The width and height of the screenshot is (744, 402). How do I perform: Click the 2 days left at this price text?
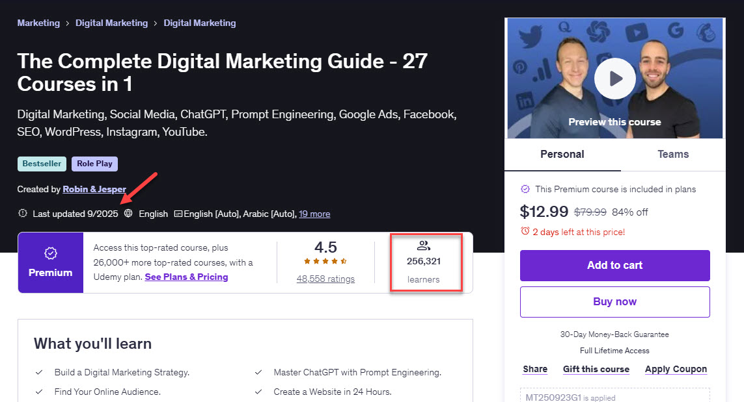(x=579, y=232)
